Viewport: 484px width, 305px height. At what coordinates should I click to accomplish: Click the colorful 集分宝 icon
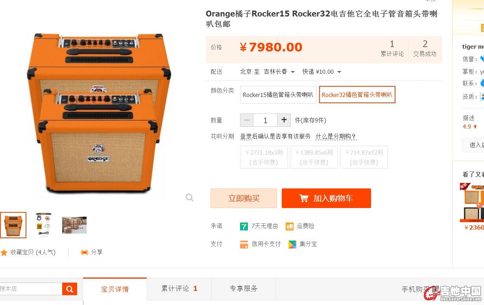(292, 244)
